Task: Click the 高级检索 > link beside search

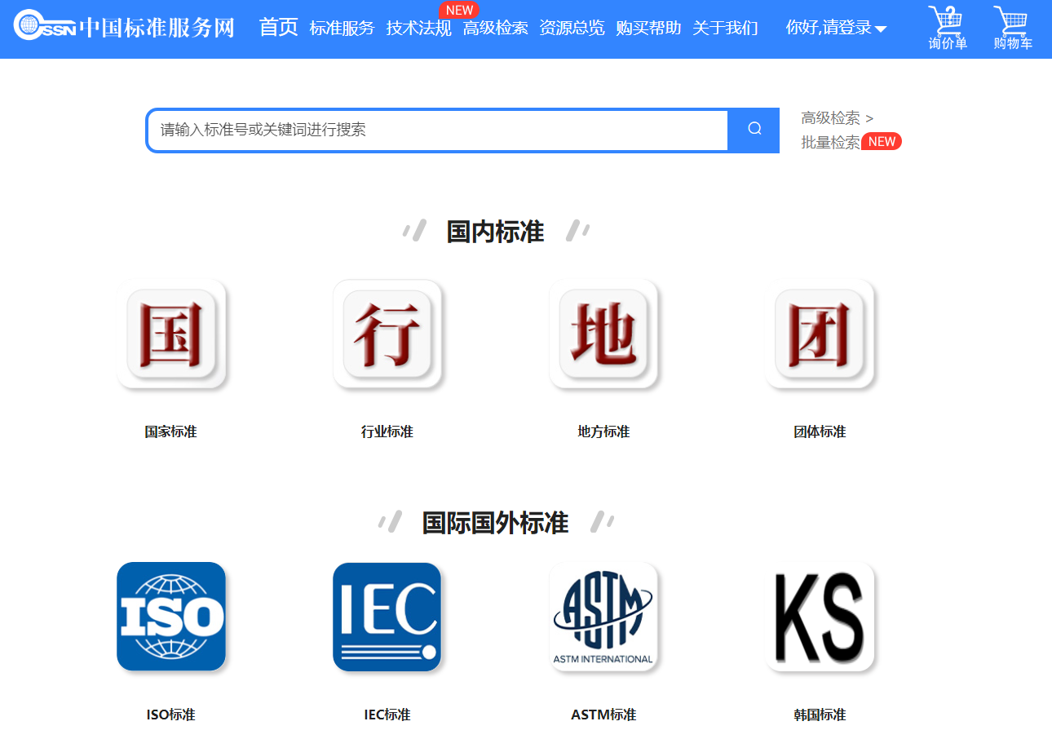Action: pos(838,118)
